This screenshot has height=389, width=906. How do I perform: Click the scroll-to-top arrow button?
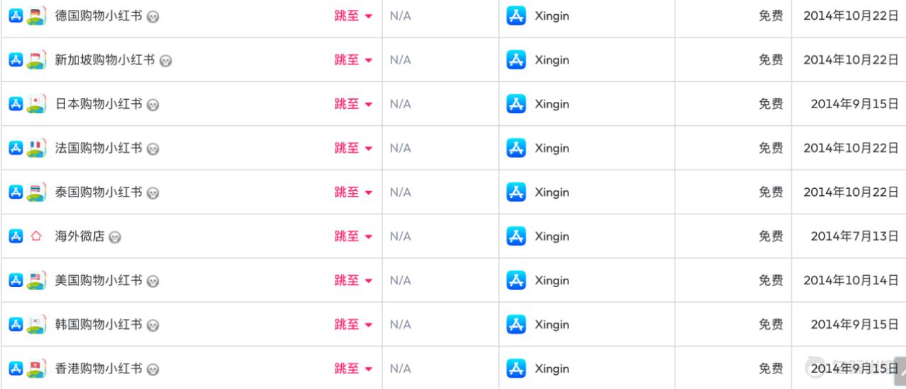click(x=902, y=370)
